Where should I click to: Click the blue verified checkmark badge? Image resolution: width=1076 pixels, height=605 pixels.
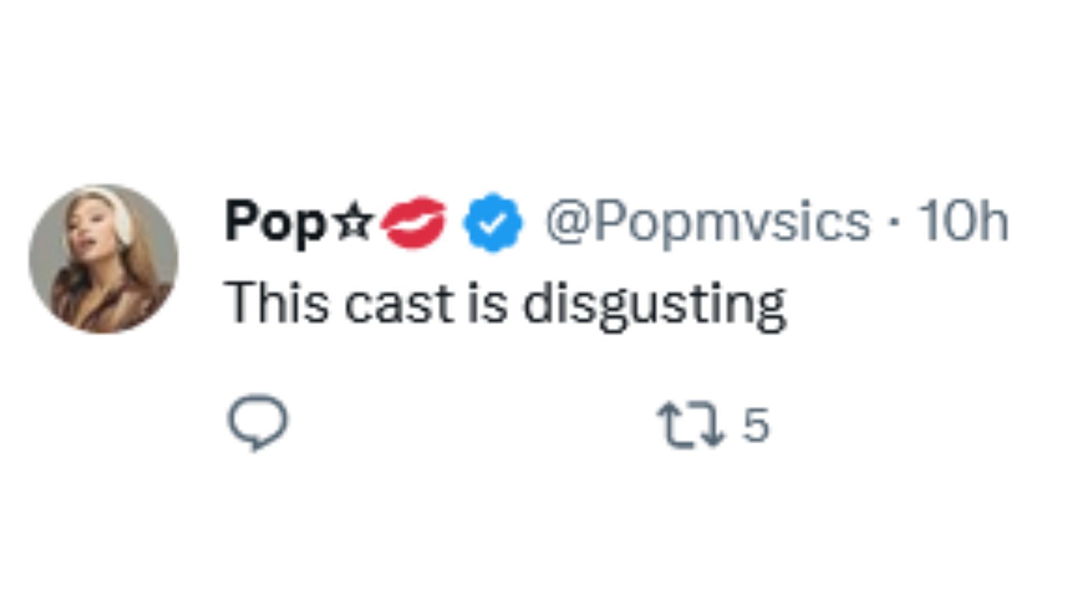493,222
